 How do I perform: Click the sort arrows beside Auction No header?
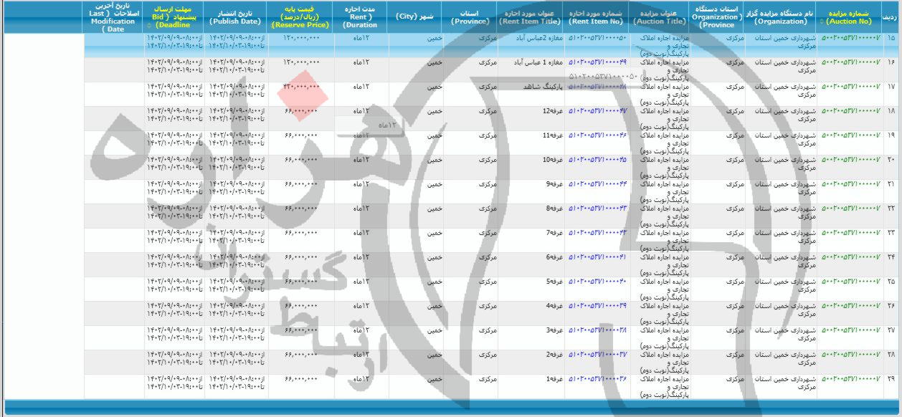[821, 21]
